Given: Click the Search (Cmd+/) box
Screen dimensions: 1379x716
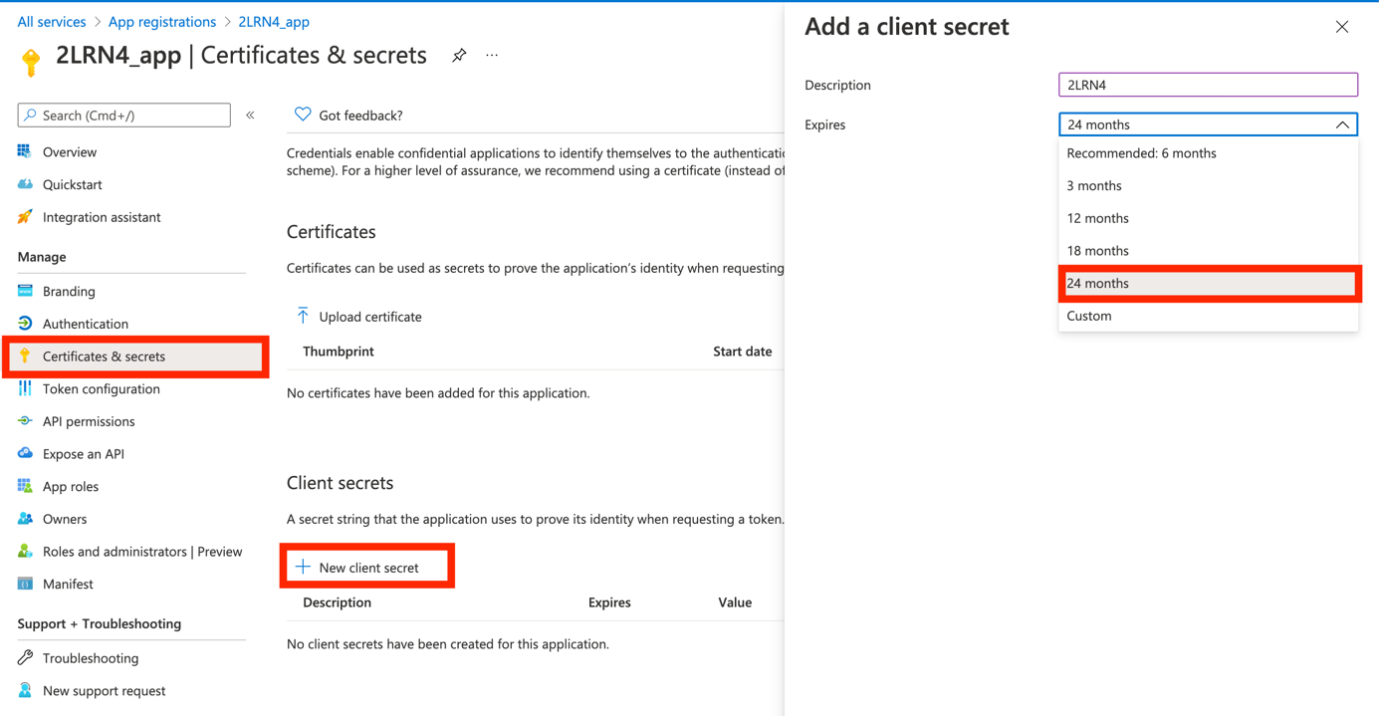Looking at the screenshot, I should [124, 116].
